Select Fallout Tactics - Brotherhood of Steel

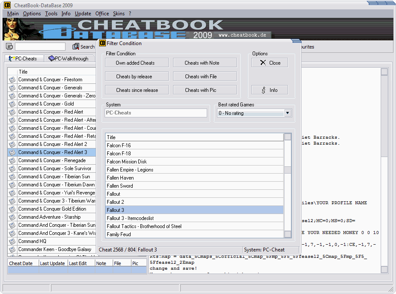pos(194,226)
